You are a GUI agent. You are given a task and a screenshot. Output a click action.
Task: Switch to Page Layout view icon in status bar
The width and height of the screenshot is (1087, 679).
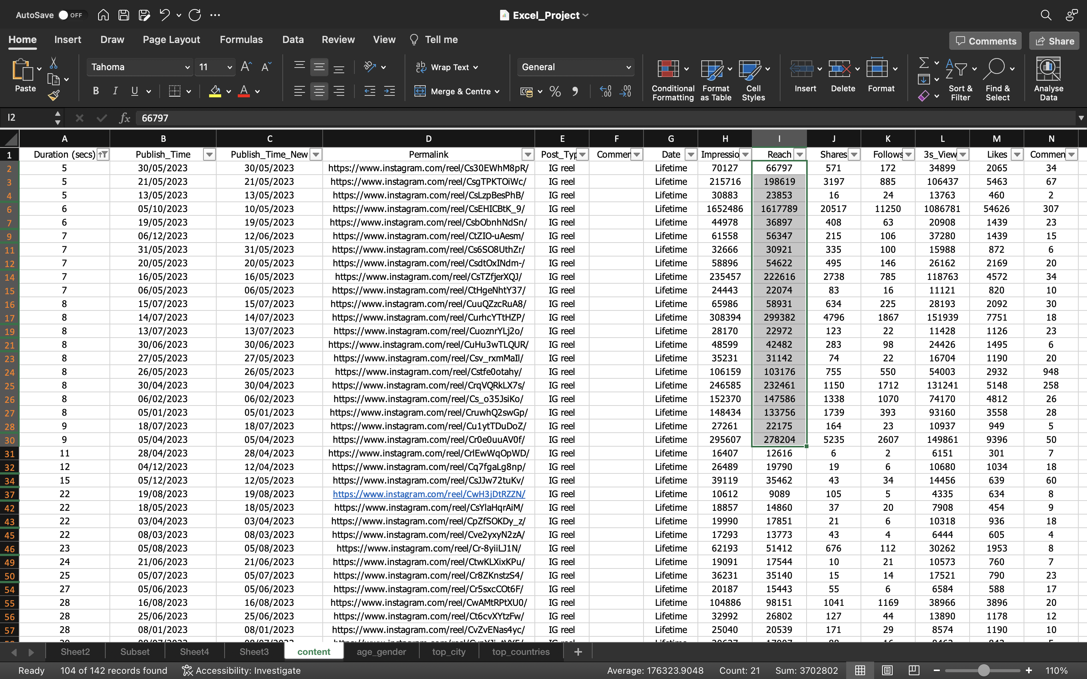pos(887,670)
